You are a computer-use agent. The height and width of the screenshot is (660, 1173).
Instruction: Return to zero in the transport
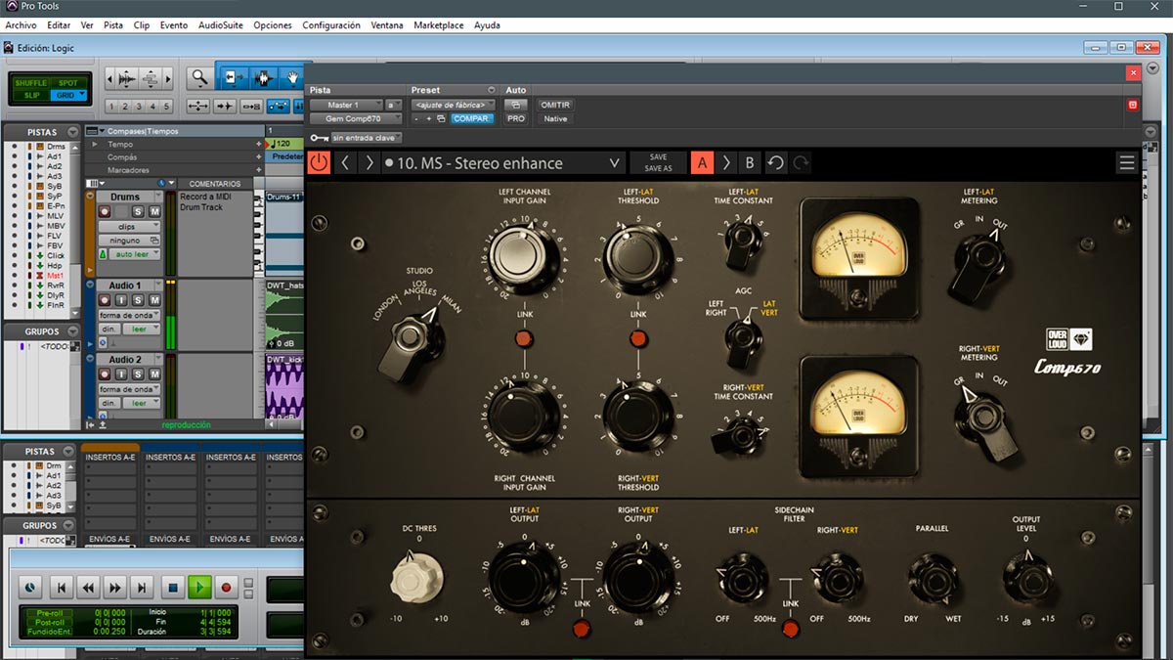pos(62,588)
